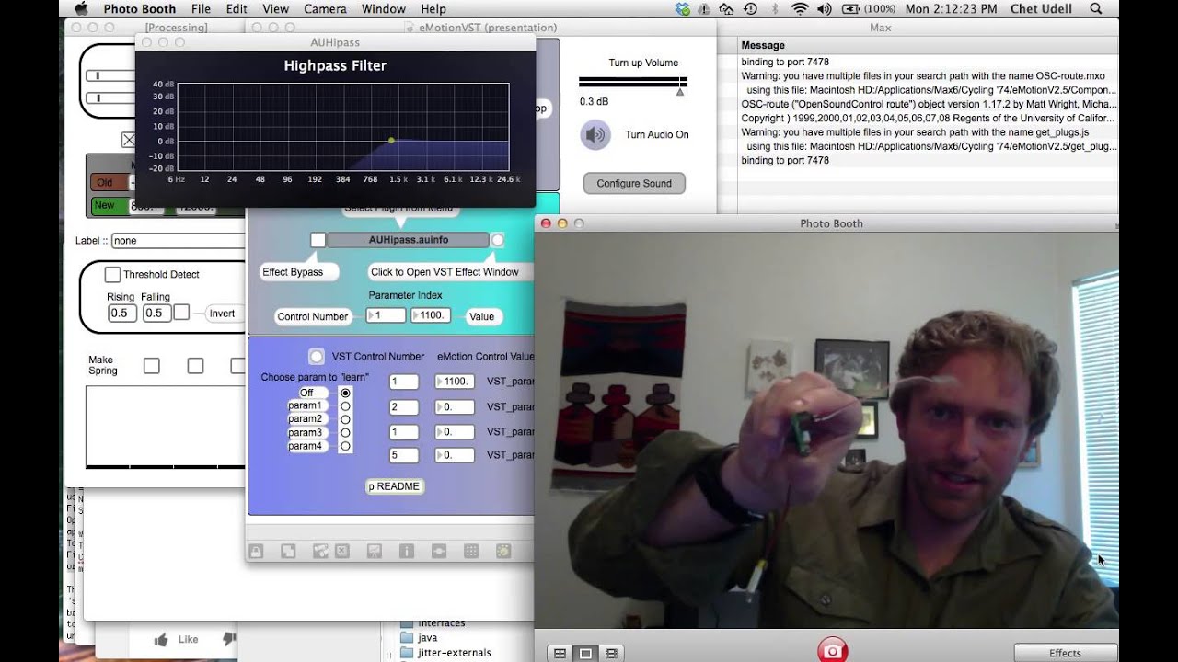Viewport: 1178px width, 662px height.
Task: Click the Effects button in Photo Booth
Action: point(1065,653)
